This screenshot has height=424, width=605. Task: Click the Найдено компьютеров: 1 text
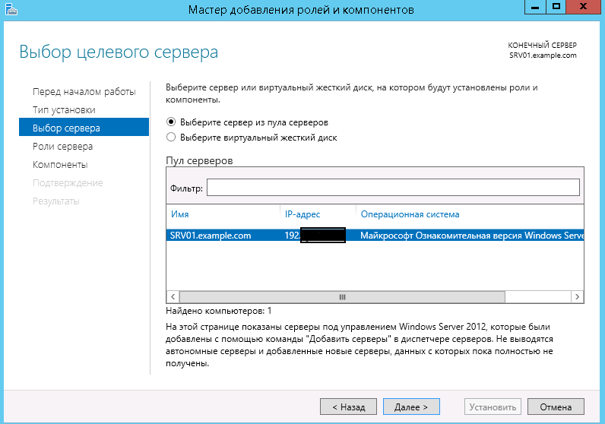coord(219,311)
